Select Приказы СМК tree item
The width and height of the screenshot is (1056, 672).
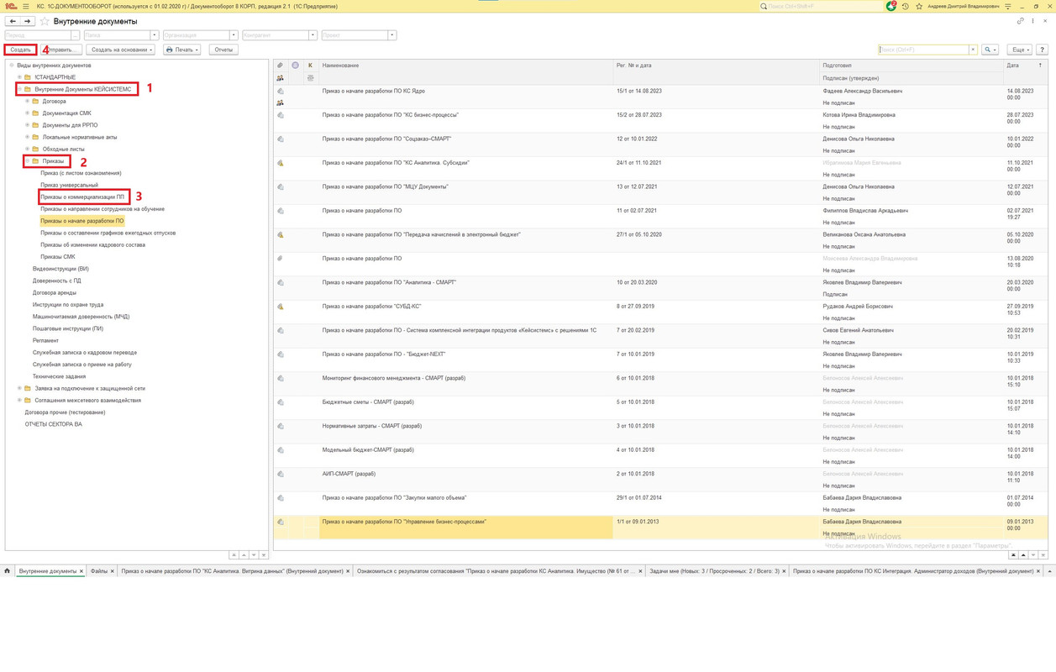click(58, 257)
